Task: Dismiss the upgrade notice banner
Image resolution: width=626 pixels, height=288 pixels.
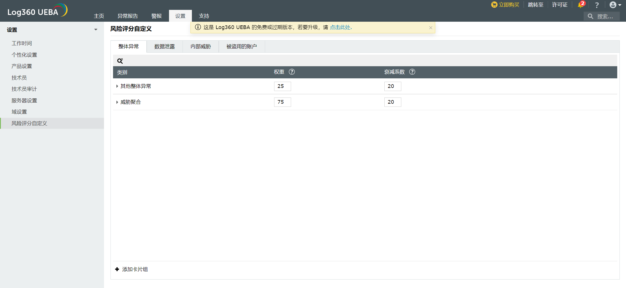Action: 430,28
